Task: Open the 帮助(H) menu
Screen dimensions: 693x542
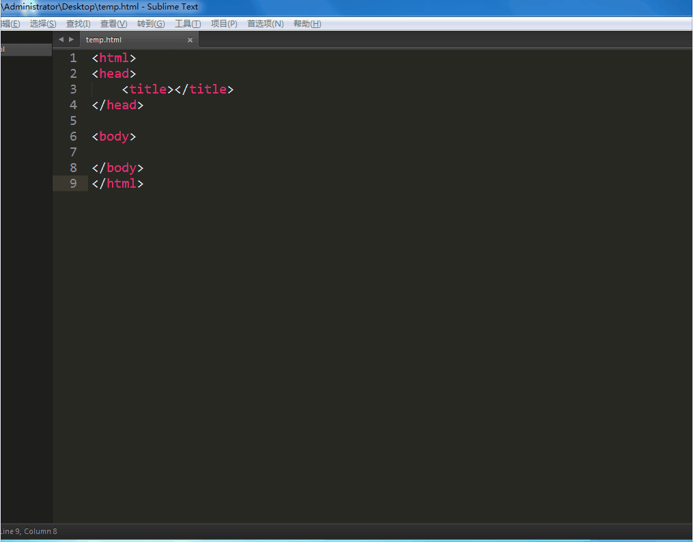Action: (307, 24)
